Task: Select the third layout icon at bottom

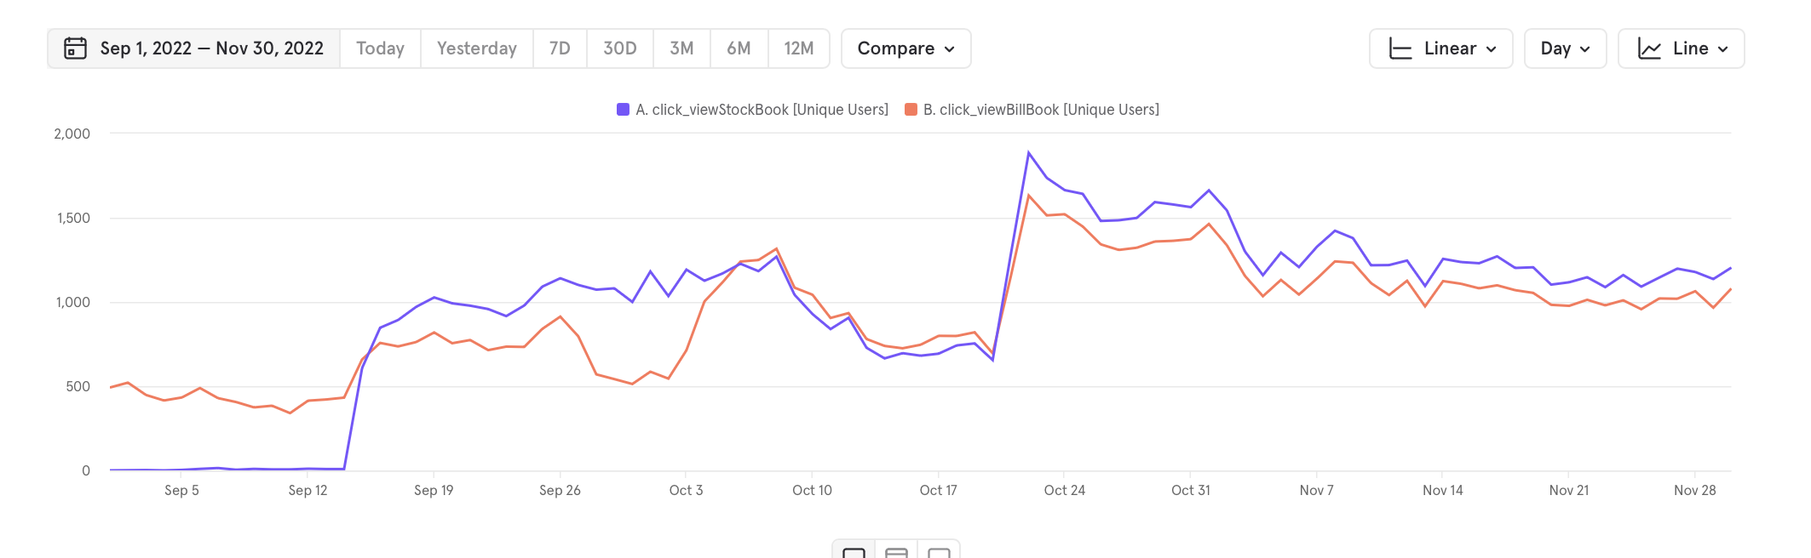Action: (939, 551)
